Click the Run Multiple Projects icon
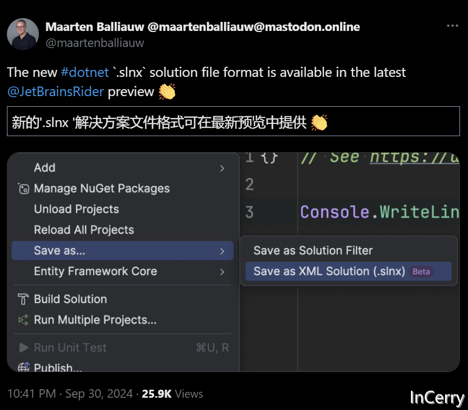The height and width of the screenshot is (410, 468). pos(23,320)
